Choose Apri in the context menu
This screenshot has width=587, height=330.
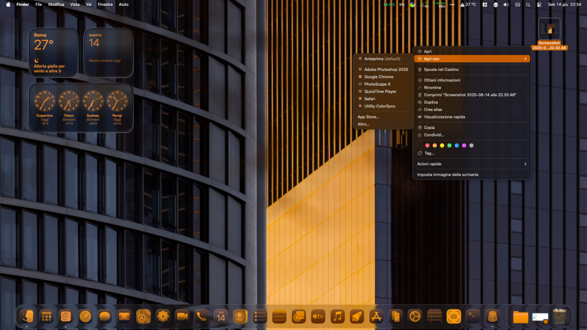472,51
